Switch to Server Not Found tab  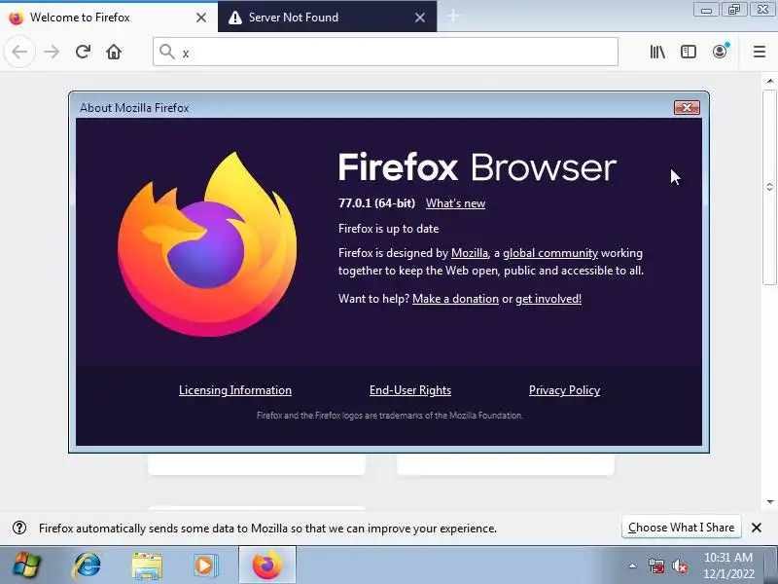(x=327, y=18)
